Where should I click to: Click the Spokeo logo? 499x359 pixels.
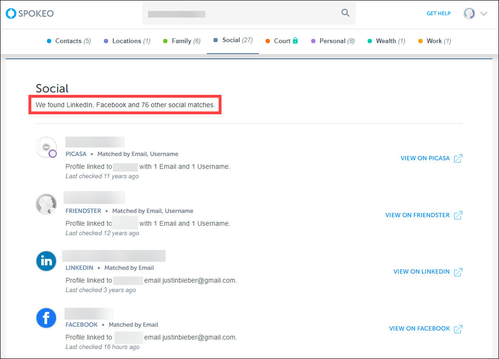tap(30, 13)
